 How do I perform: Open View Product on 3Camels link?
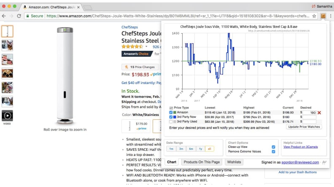(301, 147)
